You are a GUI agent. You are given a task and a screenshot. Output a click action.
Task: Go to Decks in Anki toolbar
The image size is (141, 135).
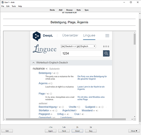click(52, 10)
